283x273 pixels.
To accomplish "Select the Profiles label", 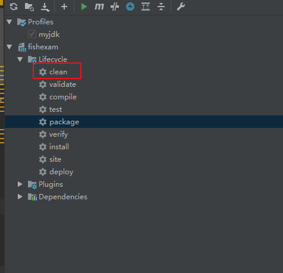I will pyautogui.click(x=40, y=22).
